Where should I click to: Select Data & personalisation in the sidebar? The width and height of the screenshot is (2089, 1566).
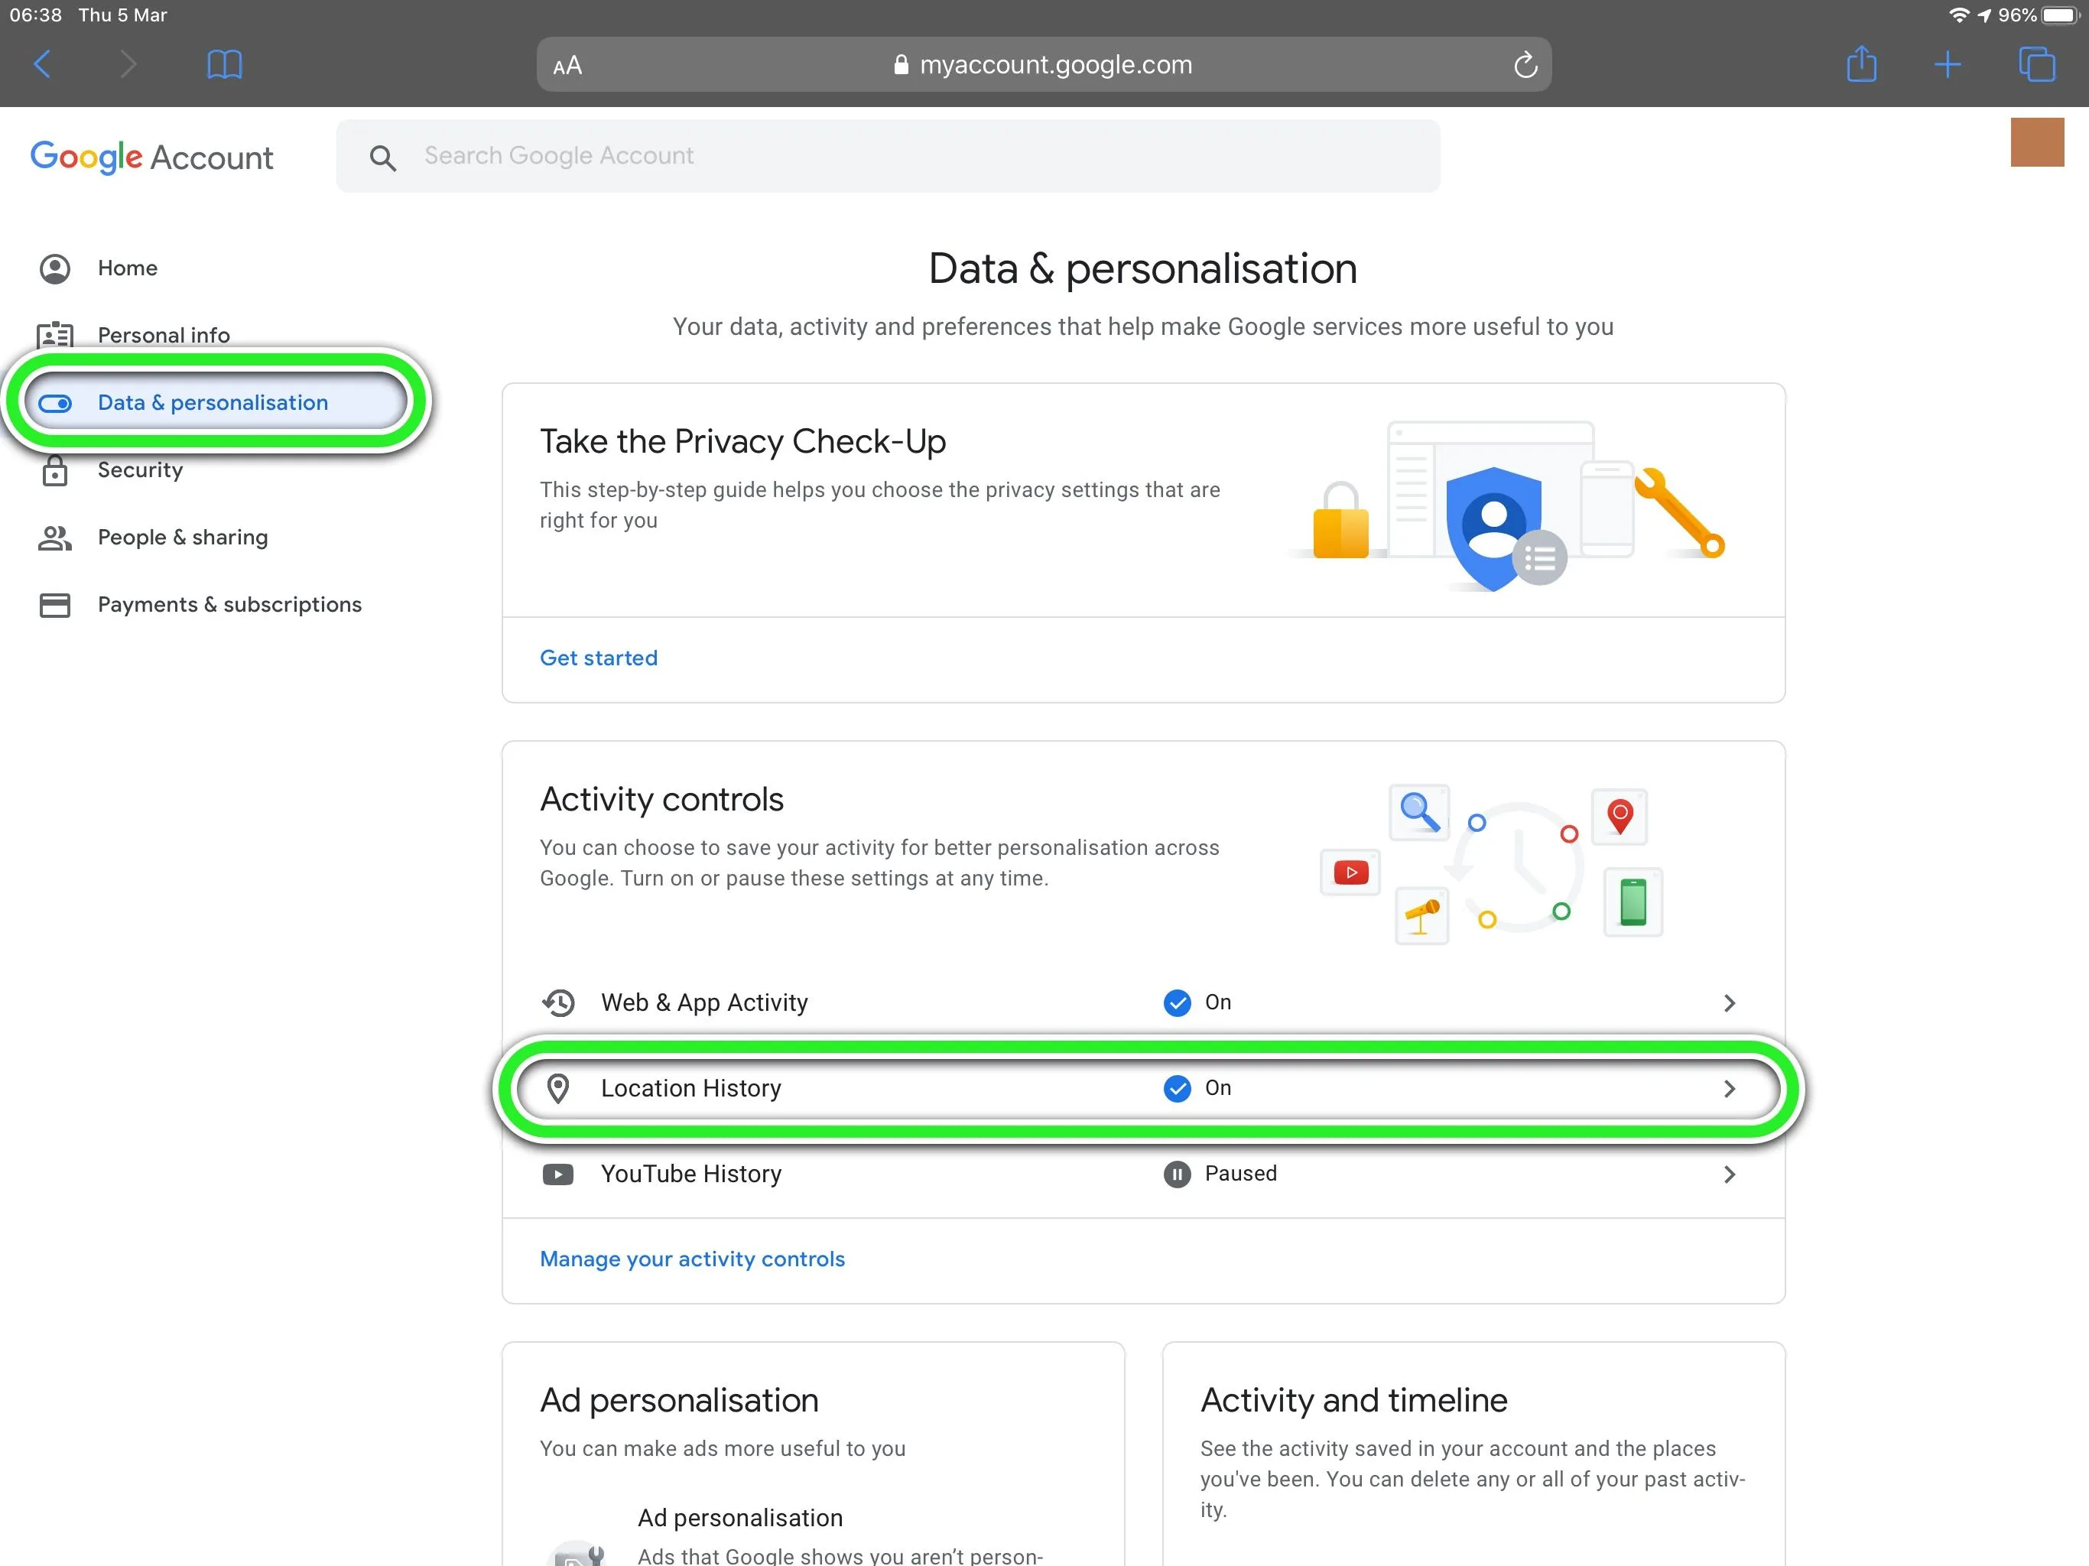(x=213, y=402)
